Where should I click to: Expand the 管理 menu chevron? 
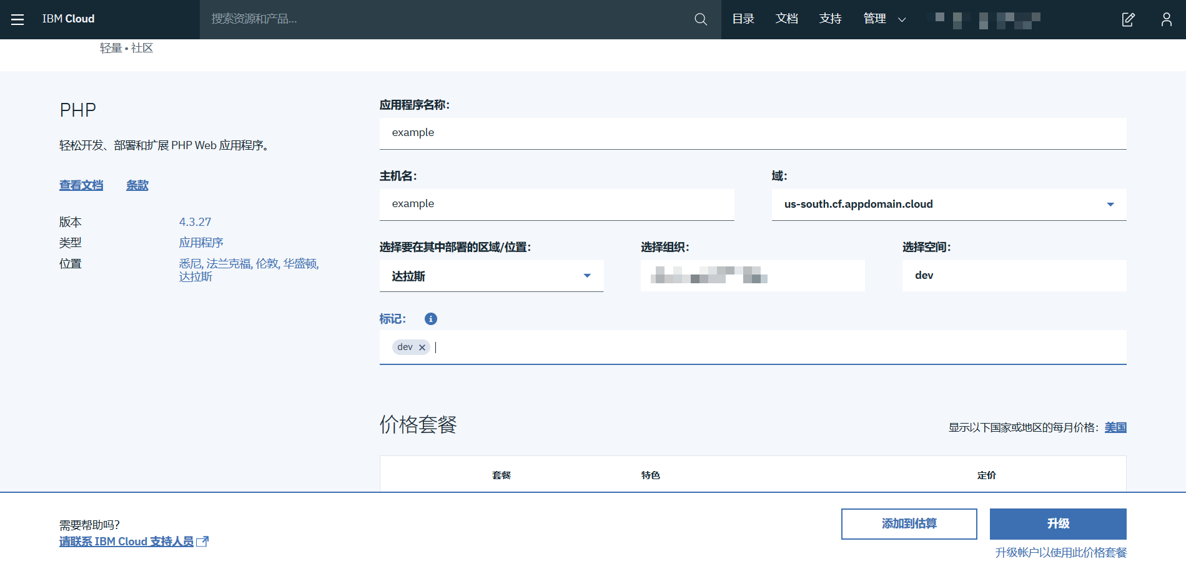pyautogui.click(x=902, y=19)
